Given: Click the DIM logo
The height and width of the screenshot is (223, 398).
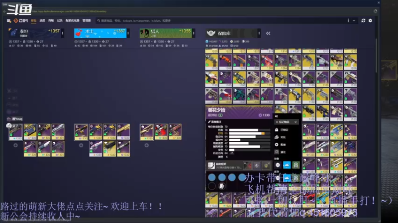Looking at the screenshot, I should click(21, 20).
